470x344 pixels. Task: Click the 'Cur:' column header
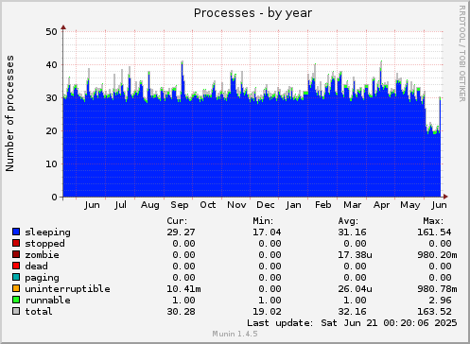177,221
